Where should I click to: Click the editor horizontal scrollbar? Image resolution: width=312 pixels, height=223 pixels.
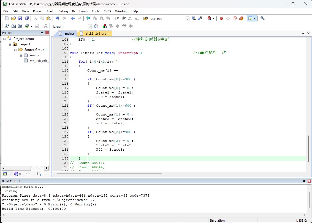click(109, 174)
